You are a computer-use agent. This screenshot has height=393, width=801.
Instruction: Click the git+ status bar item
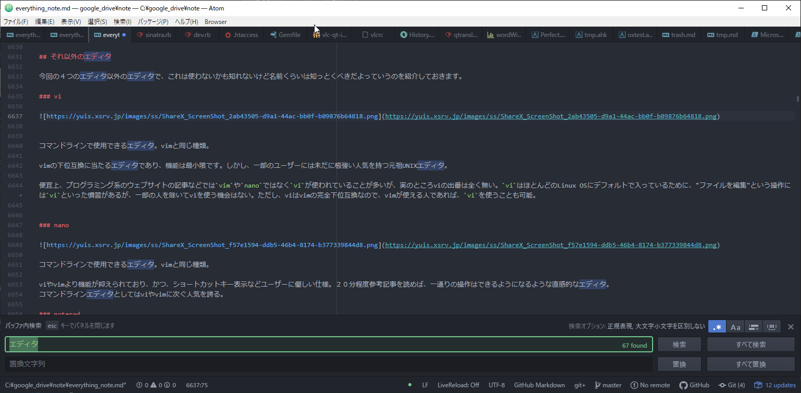click(x=580, y=385)
